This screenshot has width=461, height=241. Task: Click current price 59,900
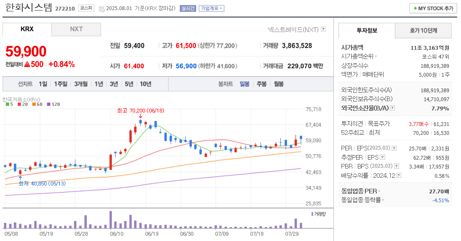26,51
